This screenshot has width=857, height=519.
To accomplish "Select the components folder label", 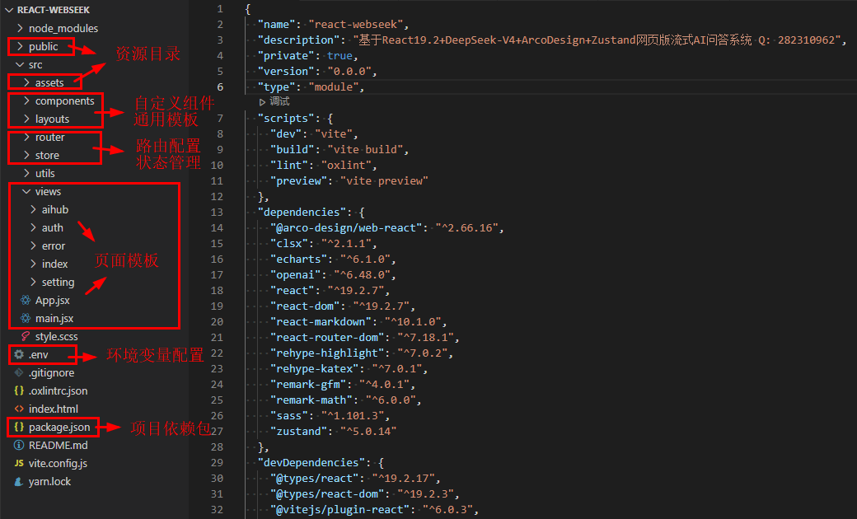I will pyautogui.click(x=64, y=101).
